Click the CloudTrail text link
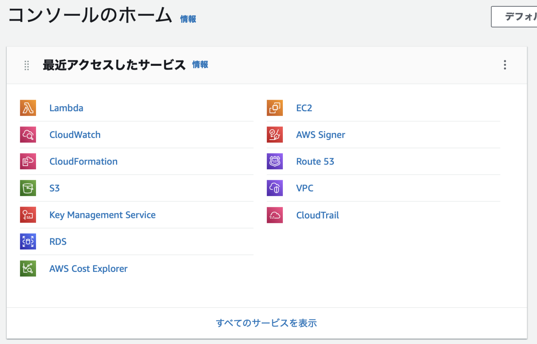The height and width of the screenshot is (344, 537). [x=317, y=215]
